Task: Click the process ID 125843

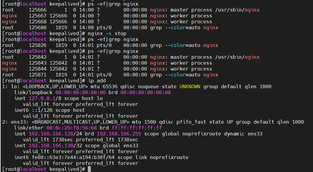Action: tap(38, 63)
